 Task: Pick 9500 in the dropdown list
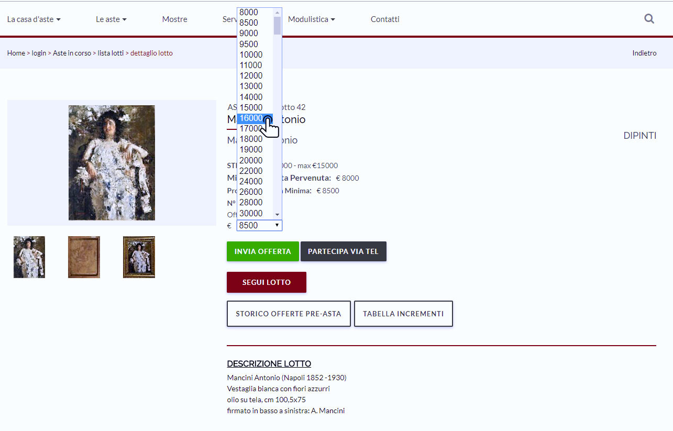249,44
